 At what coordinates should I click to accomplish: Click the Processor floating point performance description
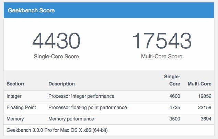[x=88, y=107]
